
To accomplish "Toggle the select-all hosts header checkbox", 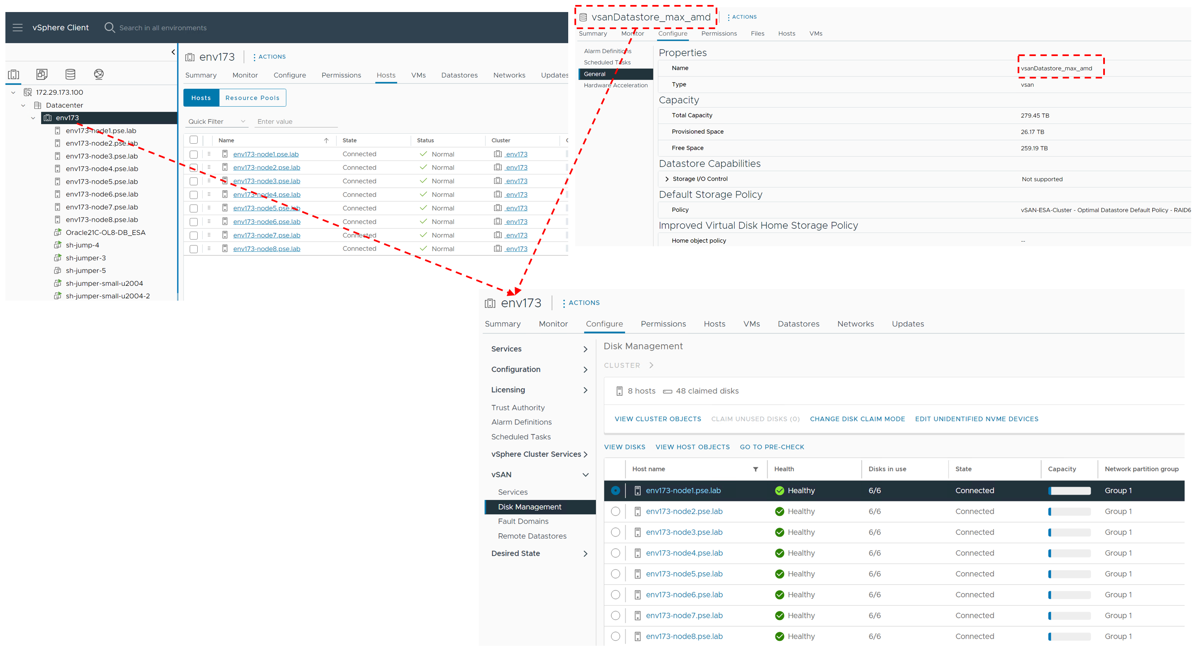I will (194, 140).
